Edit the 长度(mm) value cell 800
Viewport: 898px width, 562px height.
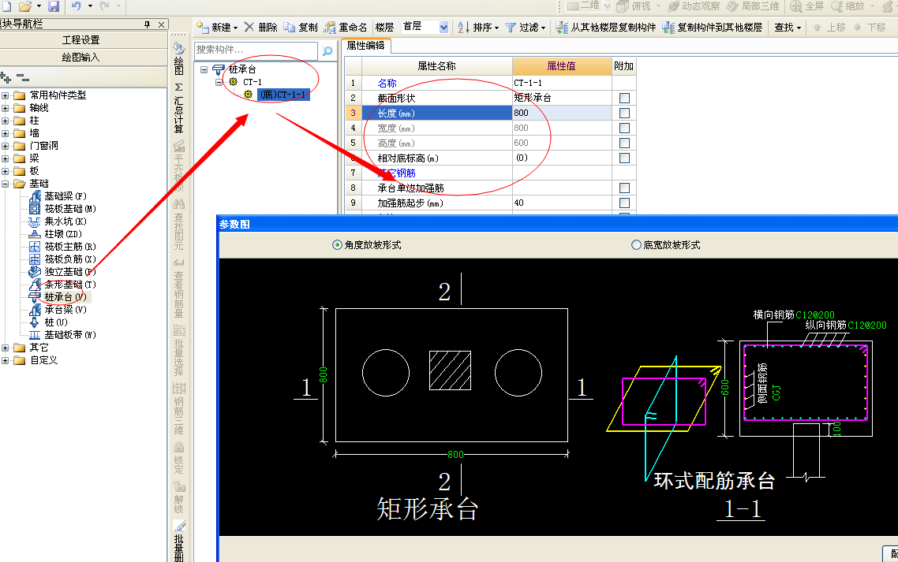562,113
